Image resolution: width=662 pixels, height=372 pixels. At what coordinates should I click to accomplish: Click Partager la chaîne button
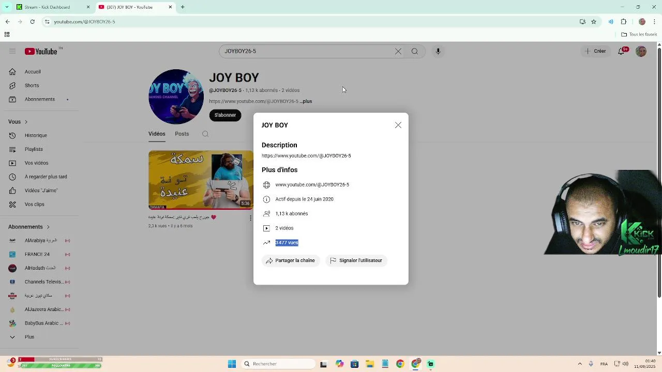coord(291,260)
